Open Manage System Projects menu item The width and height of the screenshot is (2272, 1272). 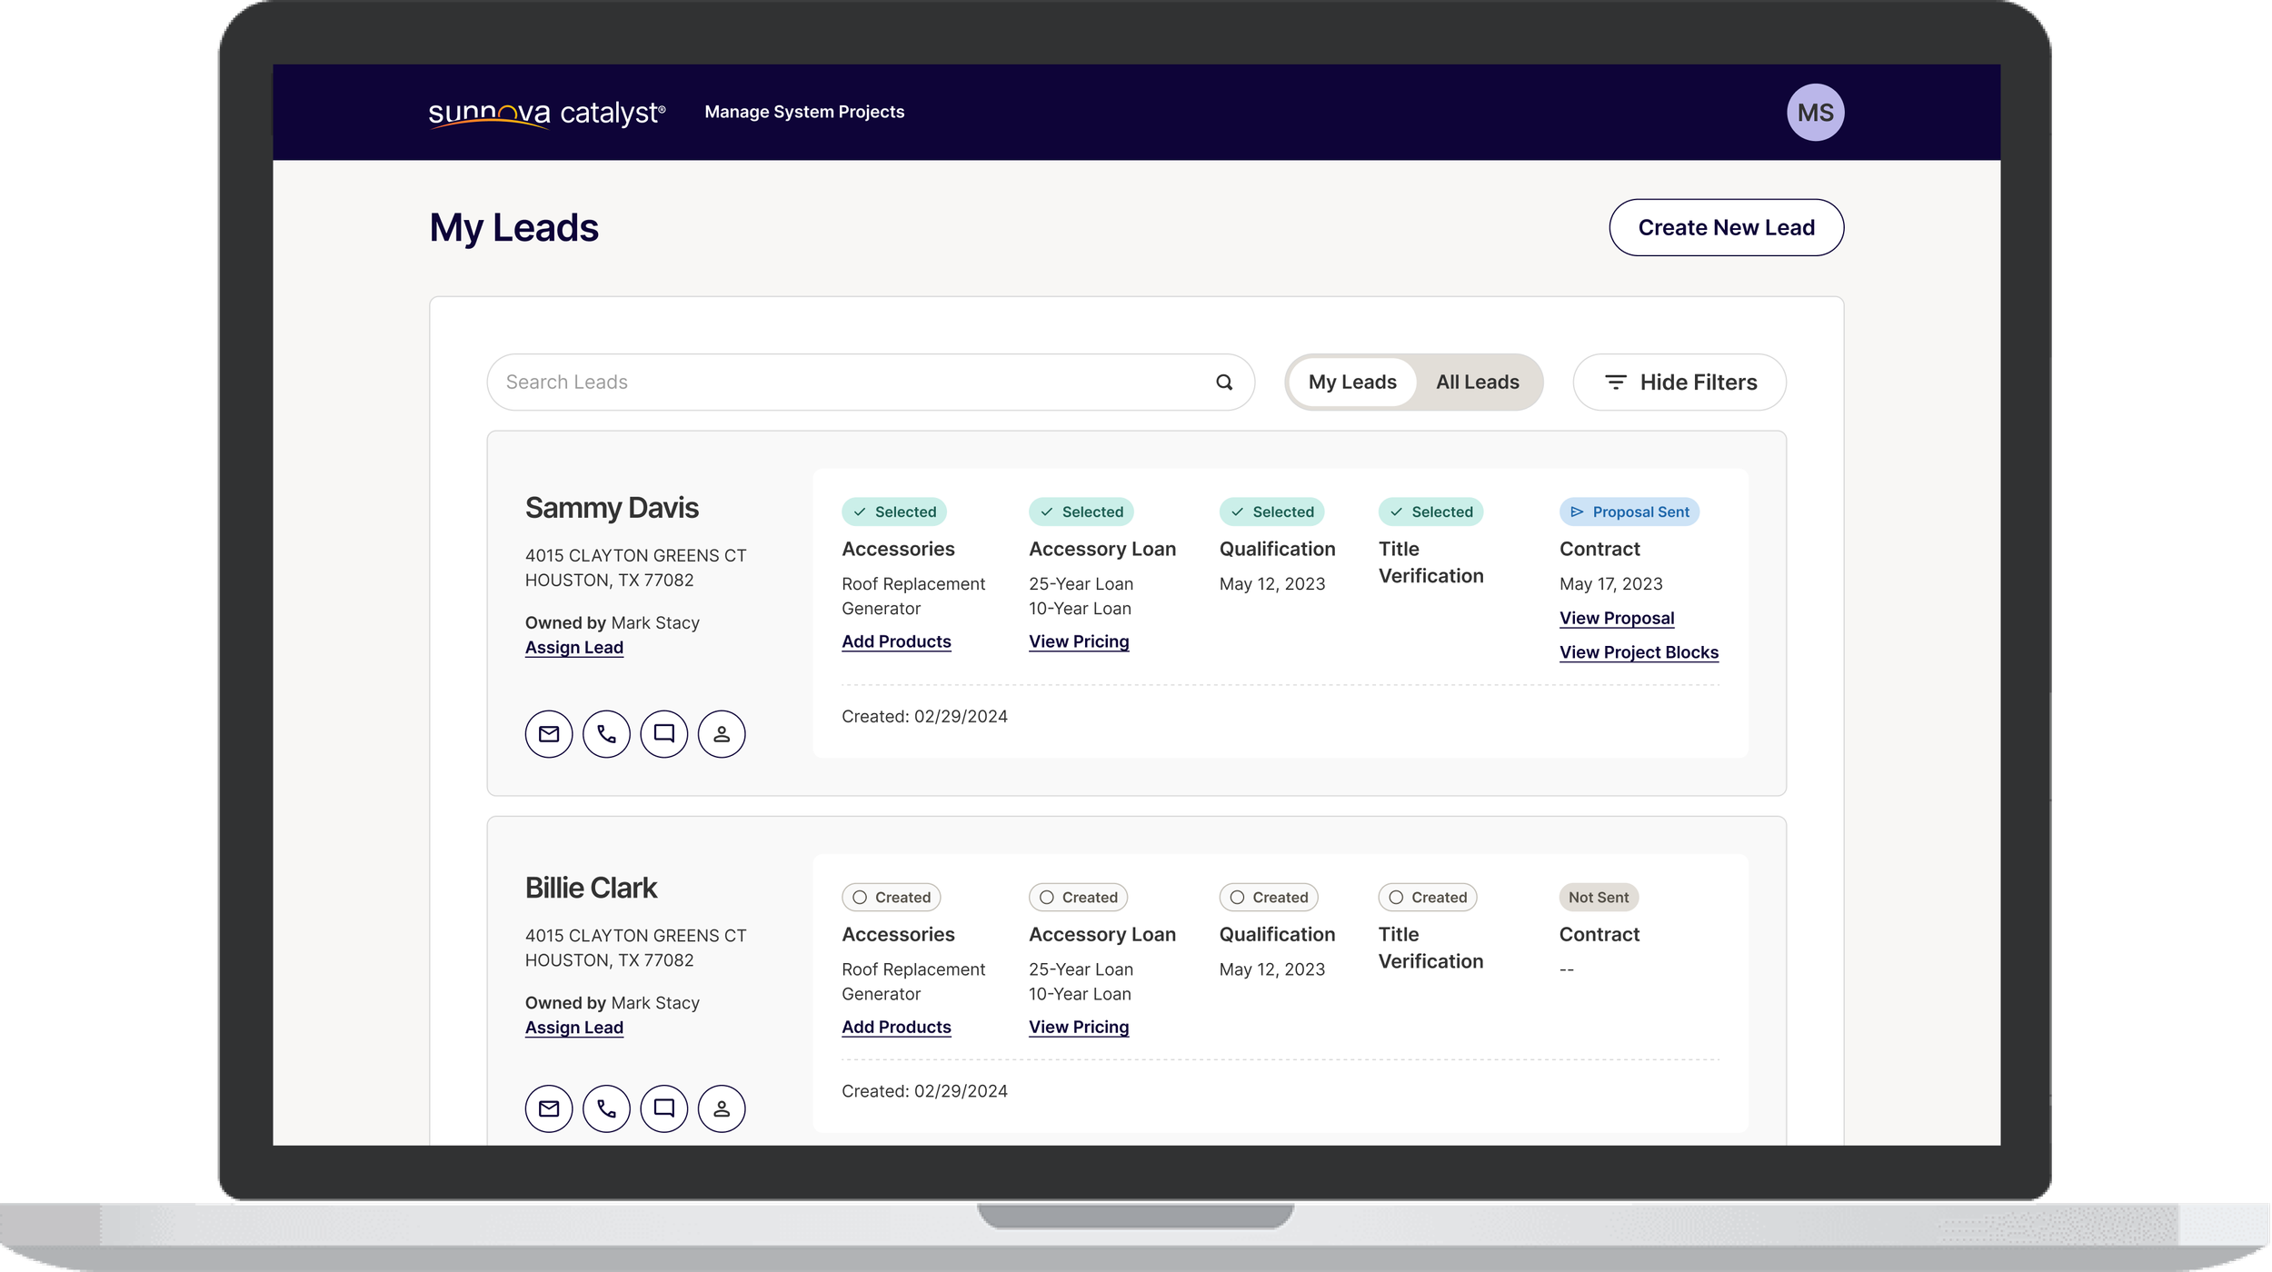click(x=804, y=112)
